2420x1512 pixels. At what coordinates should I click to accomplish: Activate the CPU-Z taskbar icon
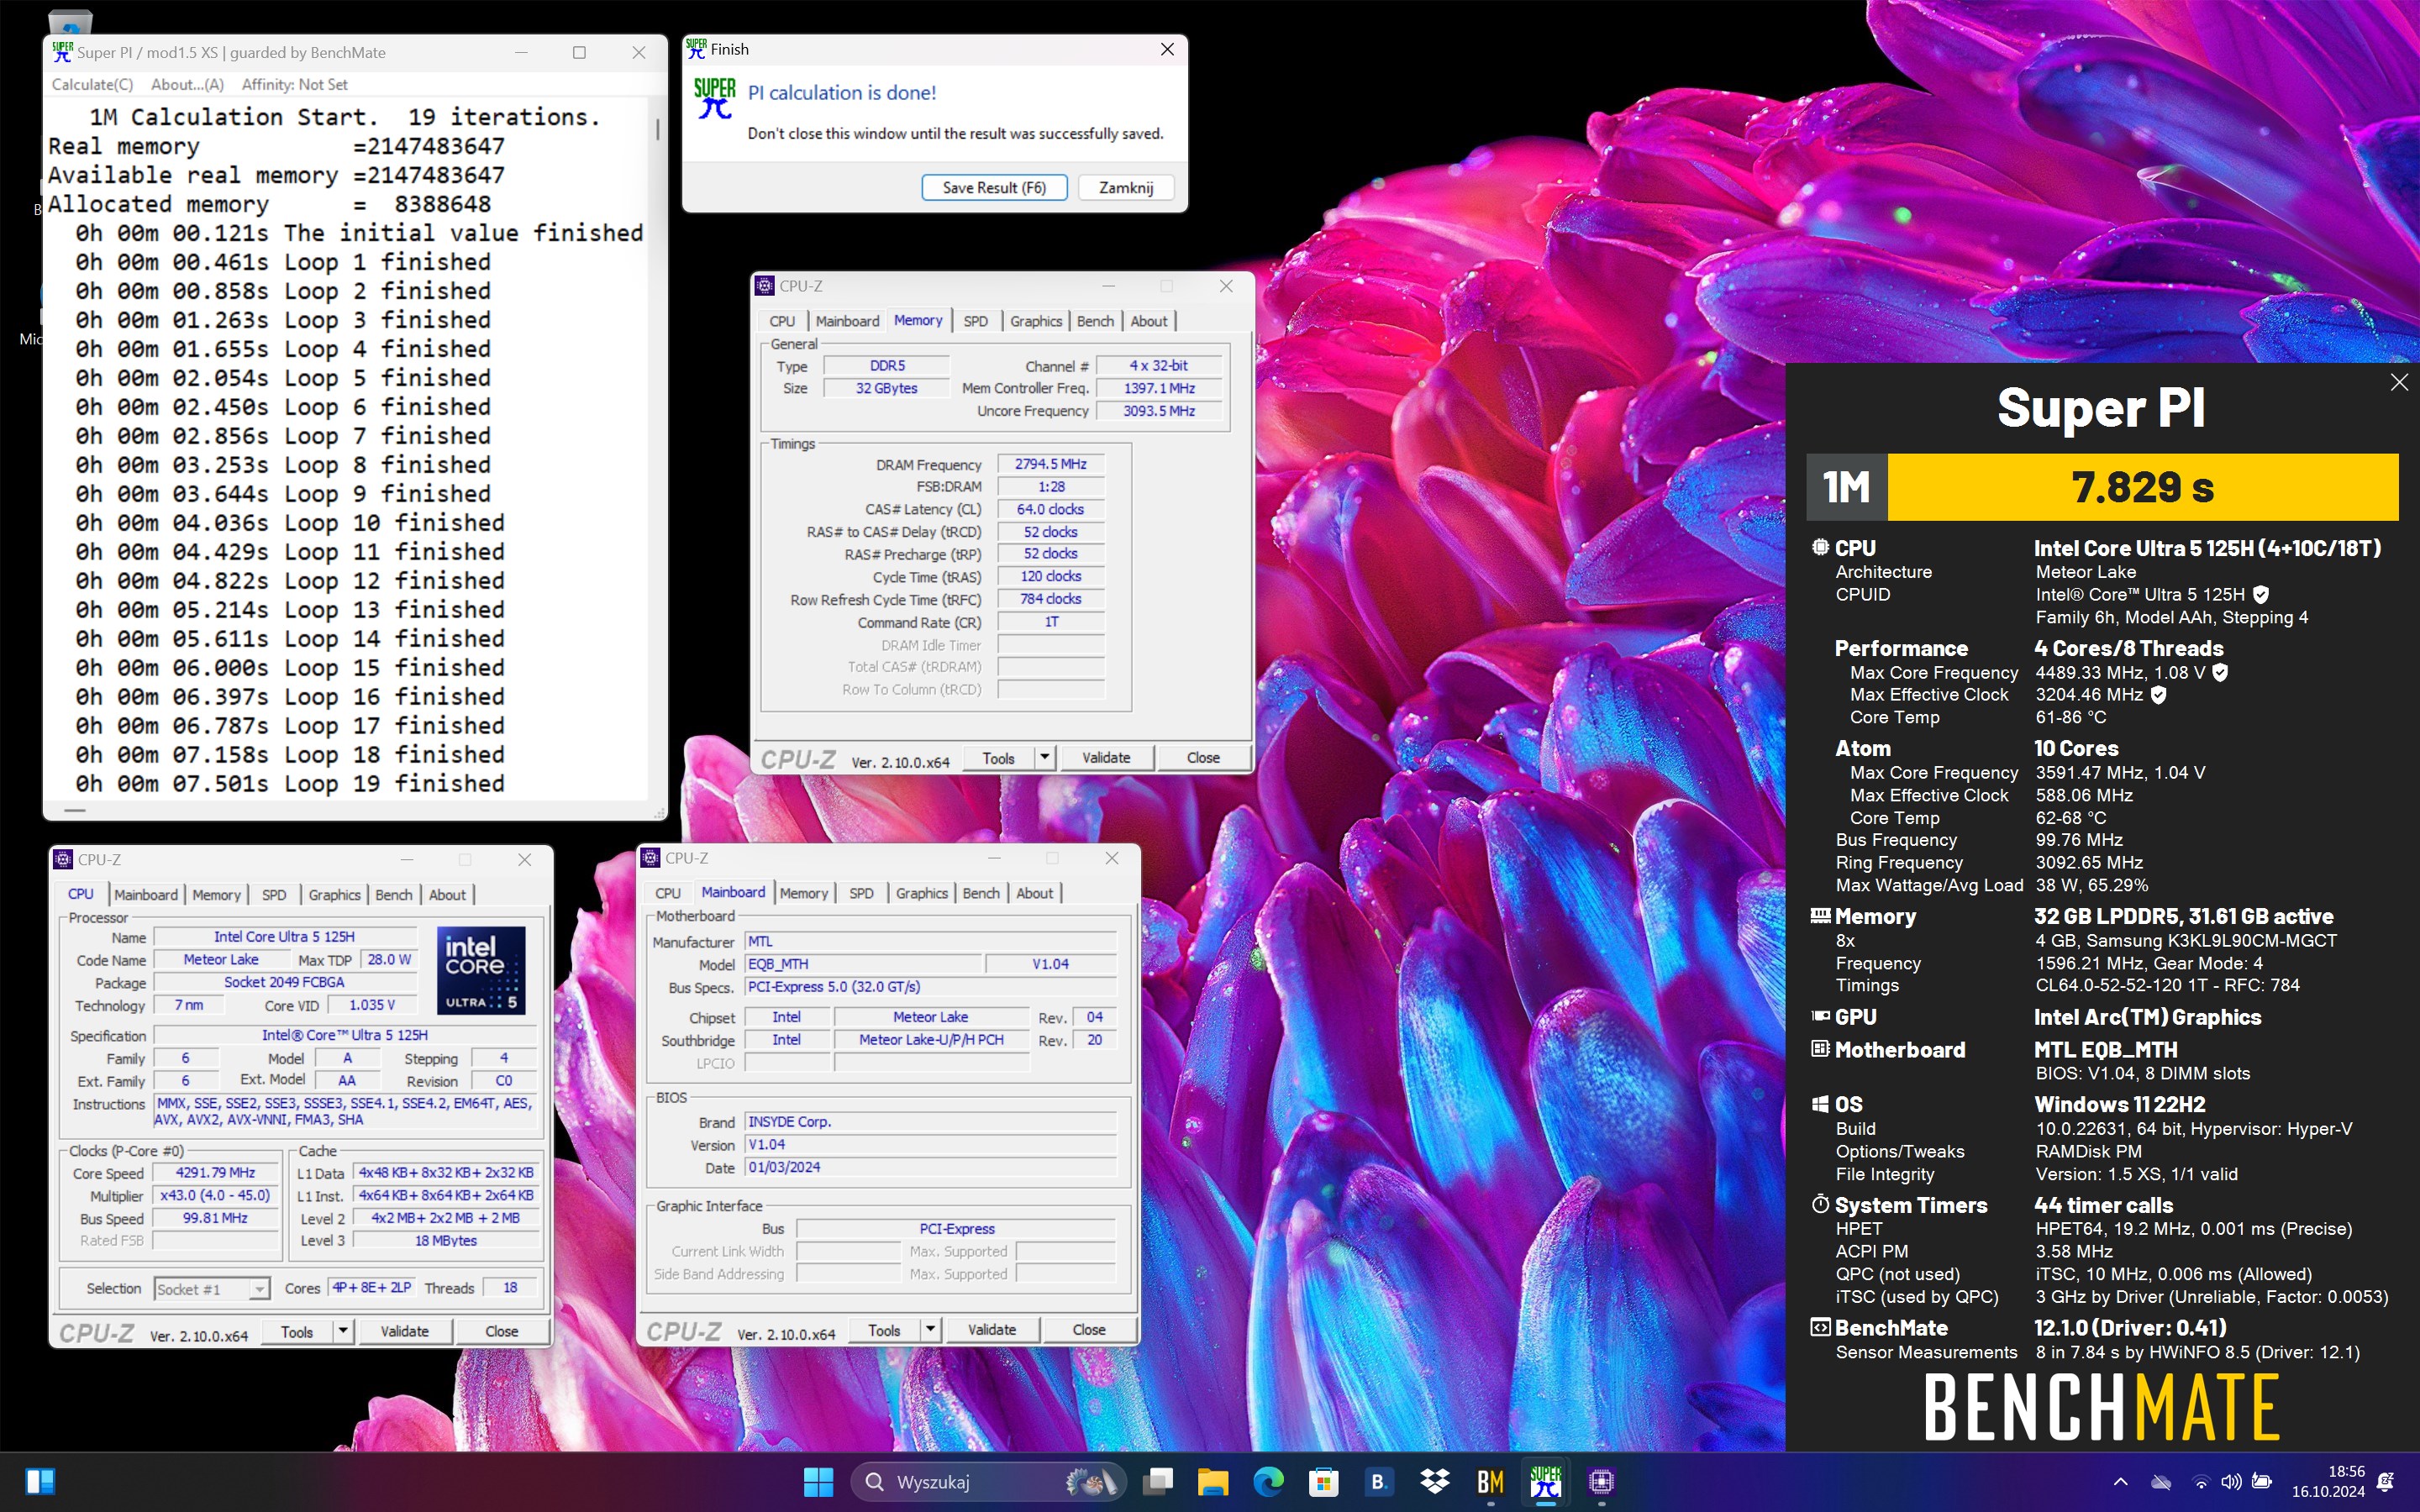1601,1481
